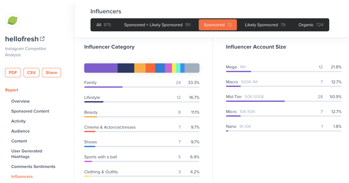Click the Beauty category label

click(x=91, y=112)
